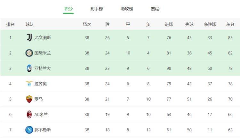Open the 赛程 tab
This screenshot has width=240, height=139.
click(x=155, y=9)
